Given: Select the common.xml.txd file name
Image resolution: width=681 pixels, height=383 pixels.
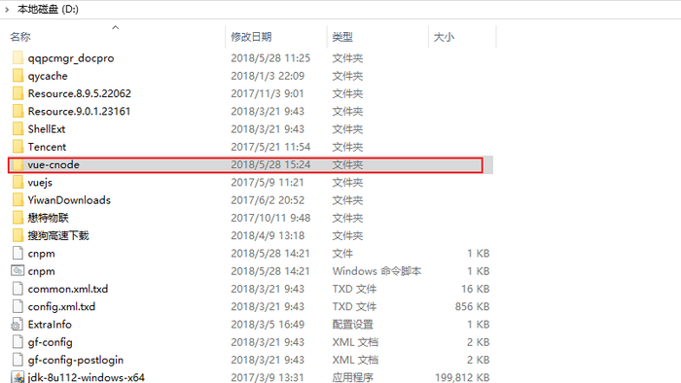Looking at the screenshot, I should click(x=68, y=289).
